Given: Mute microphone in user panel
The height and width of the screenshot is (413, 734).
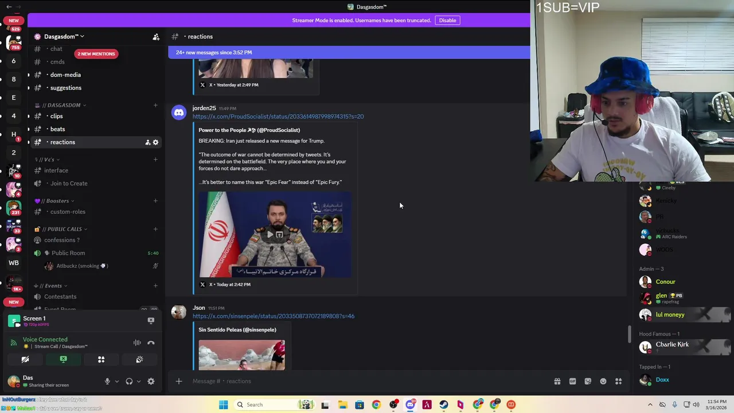Looking at the screenshot, I should pyautogui.click(x=107, y=381).
